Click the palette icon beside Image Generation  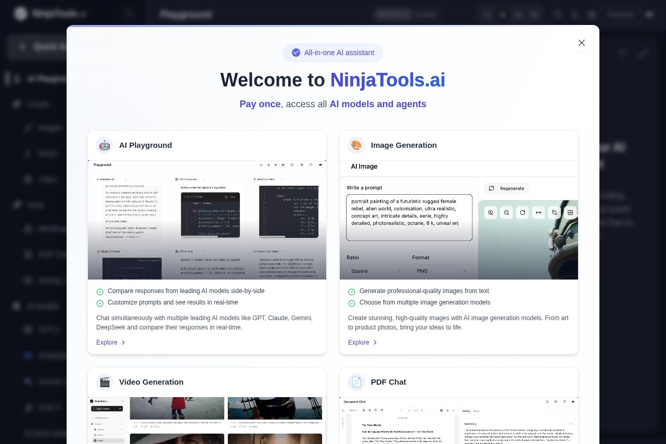[356, 145]
